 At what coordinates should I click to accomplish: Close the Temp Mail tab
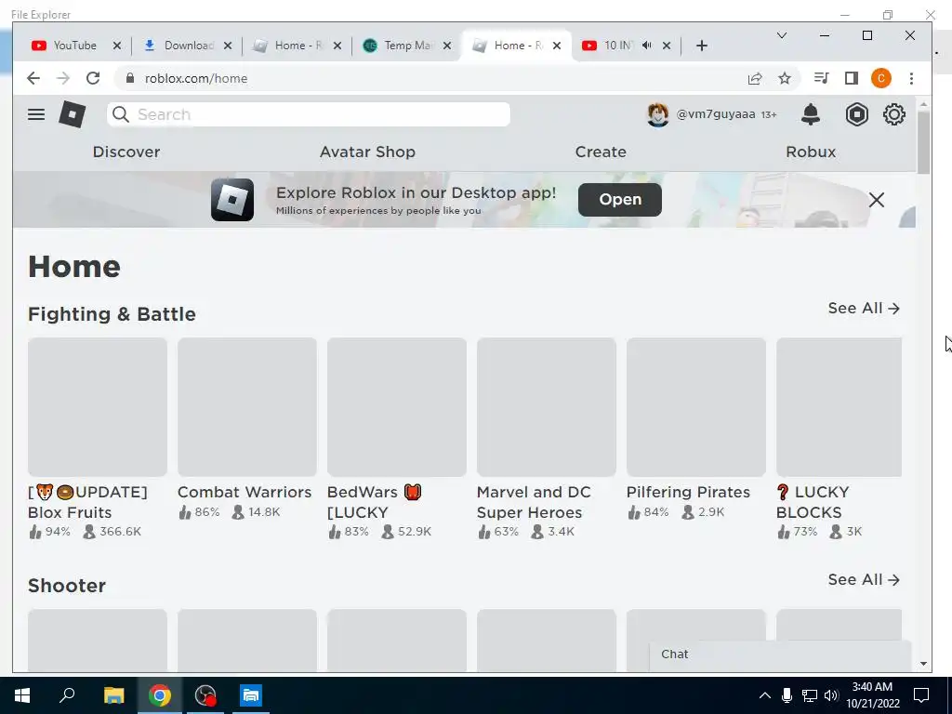tap(447, 46)
